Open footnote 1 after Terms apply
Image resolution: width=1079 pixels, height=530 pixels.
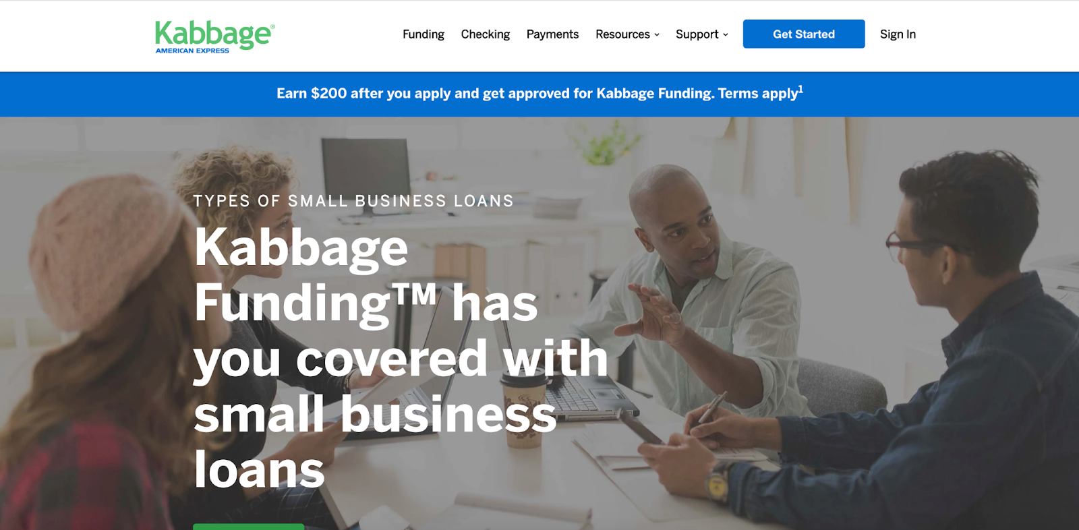pyautogui.click(x=800, y=88)
